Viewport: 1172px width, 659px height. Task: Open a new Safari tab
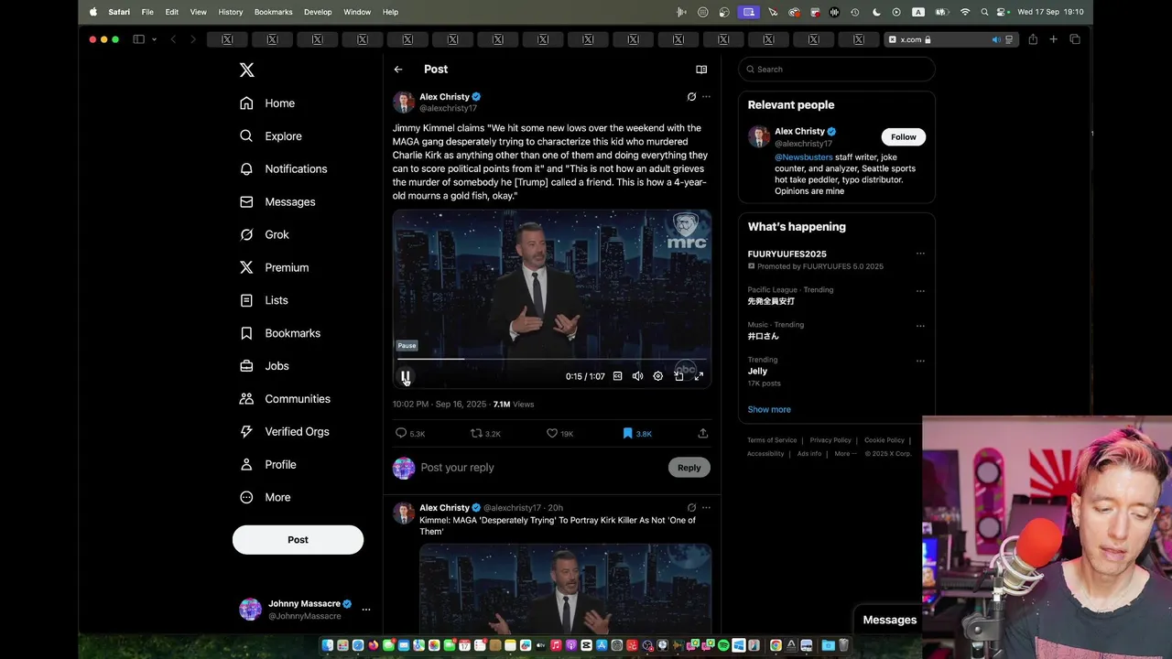pyautogui.click(x=1053, y=39)
